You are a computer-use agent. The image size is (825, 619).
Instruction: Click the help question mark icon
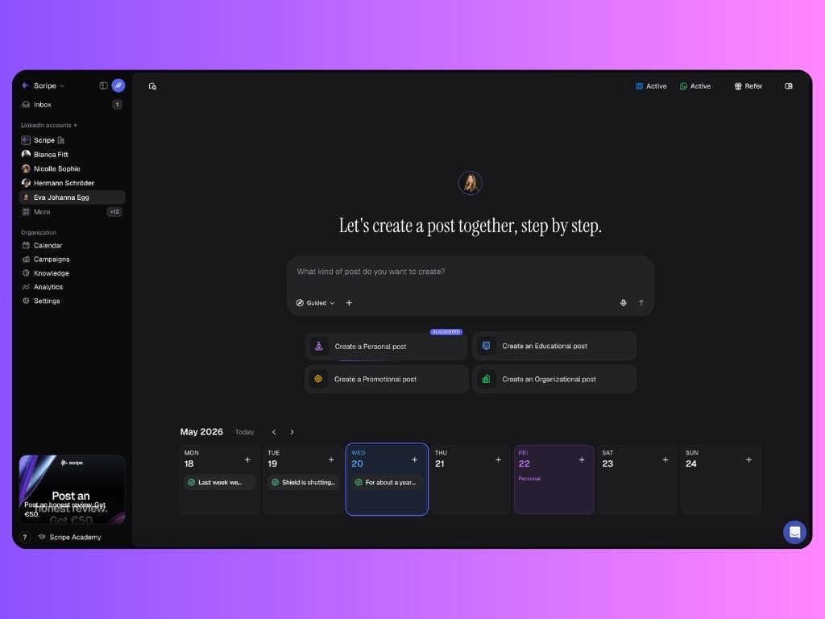pyautogui.click(x=25, y=538)
